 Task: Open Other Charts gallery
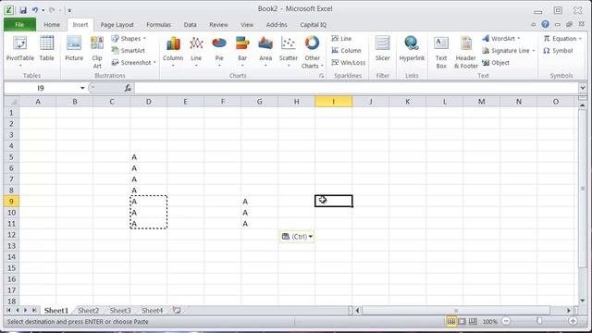(x=313, y=53)
